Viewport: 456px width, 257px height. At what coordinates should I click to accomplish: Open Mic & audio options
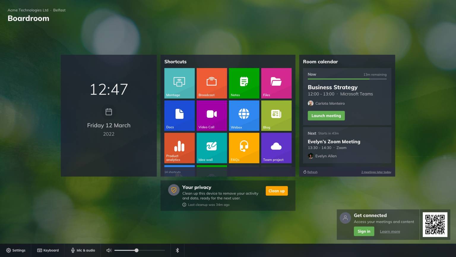coord(83,250)
